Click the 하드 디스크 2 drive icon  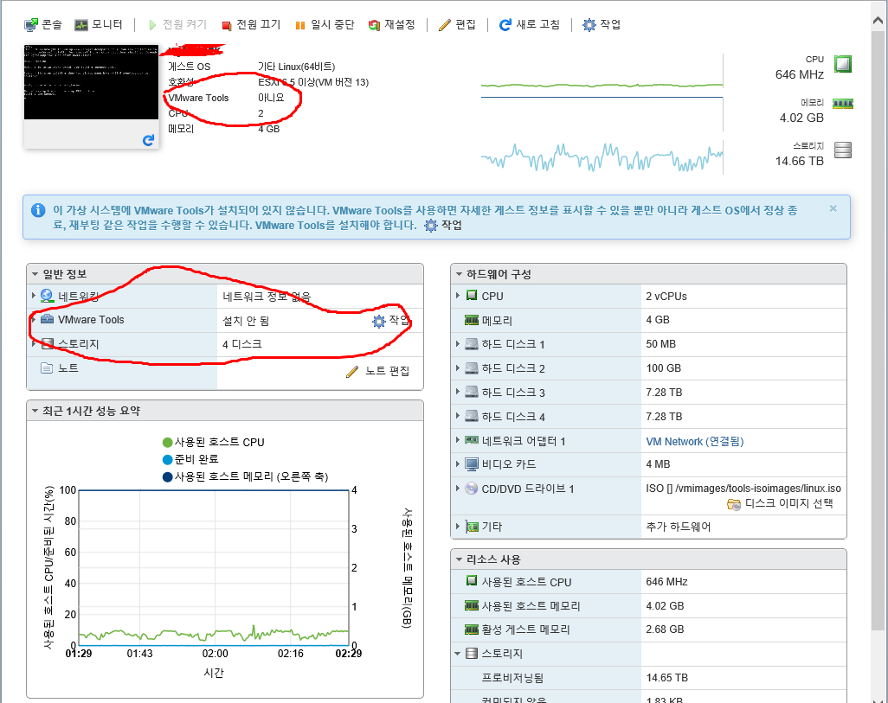pos(472,367)
